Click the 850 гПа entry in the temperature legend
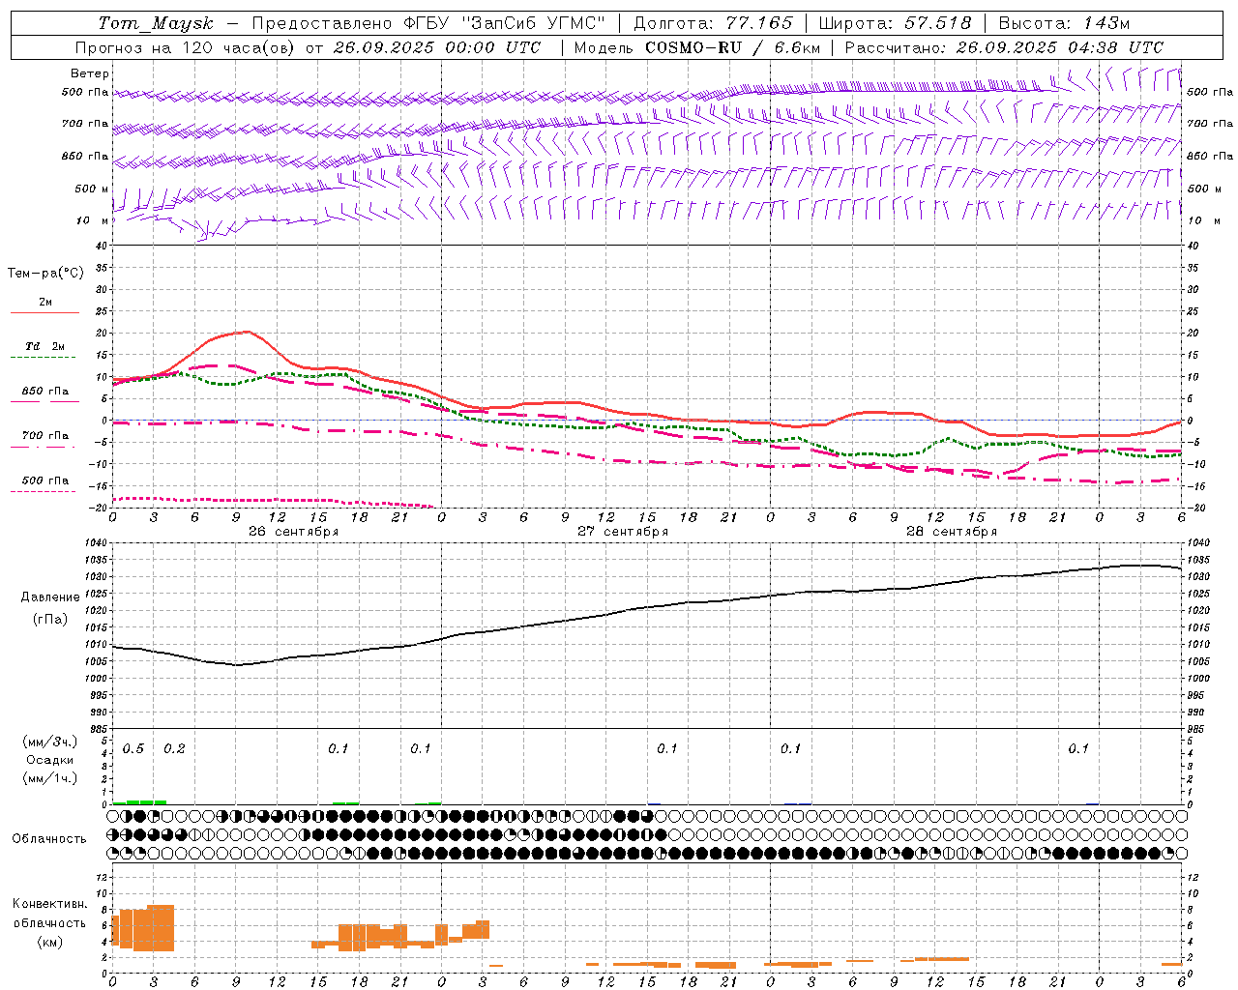 click(45, 392)
